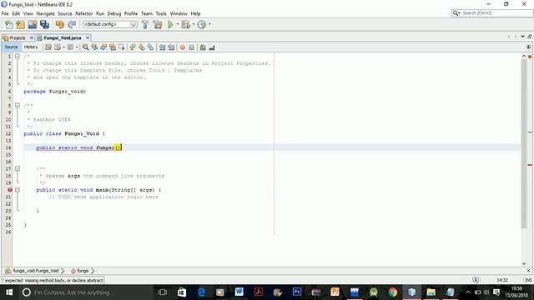Click the red error mark in the error stripe
This screenshot has width=534, height=300.
[530, 165]
